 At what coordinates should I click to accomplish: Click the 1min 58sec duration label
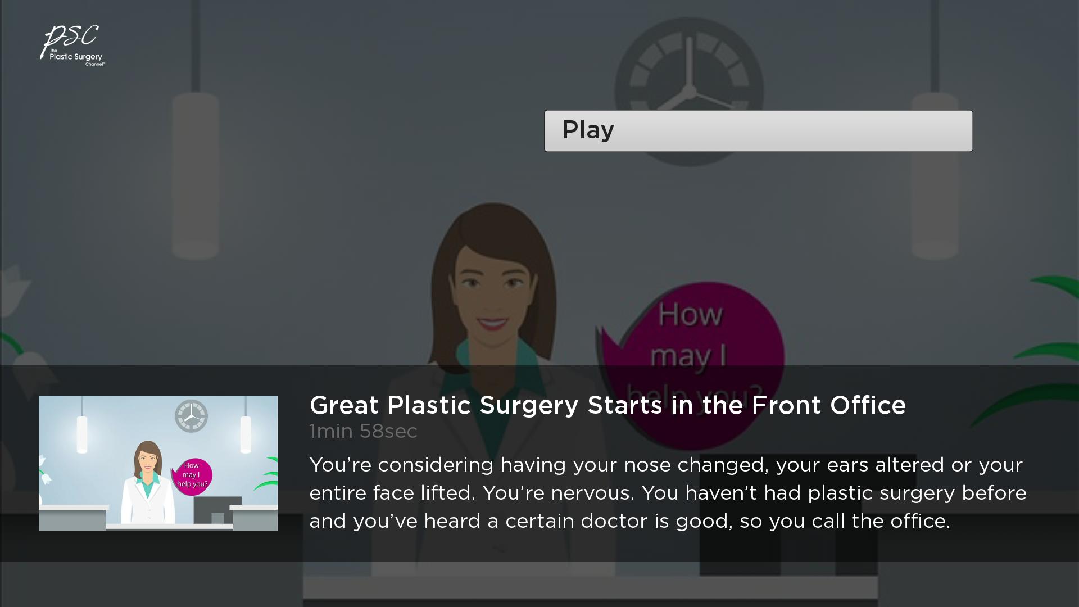click(x=363, y=431)
